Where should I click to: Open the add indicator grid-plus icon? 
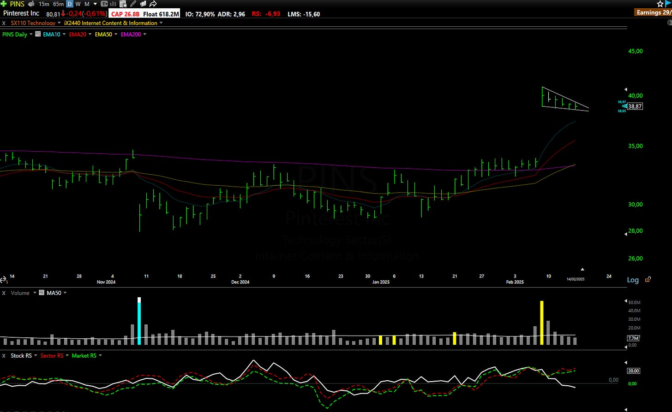point(123,4)
